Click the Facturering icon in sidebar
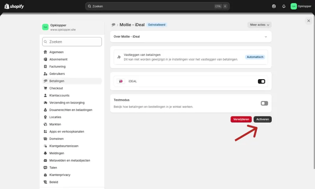 pos(45,67)
